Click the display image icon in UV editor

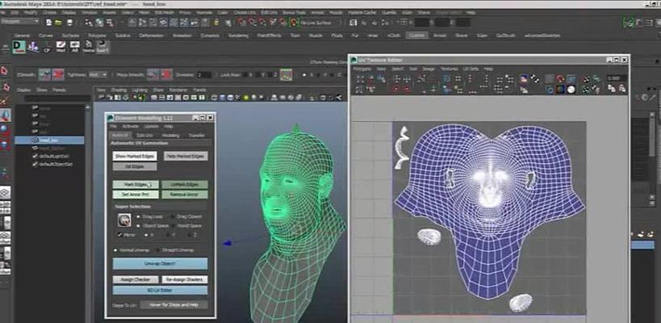click(x=524, y=79)
